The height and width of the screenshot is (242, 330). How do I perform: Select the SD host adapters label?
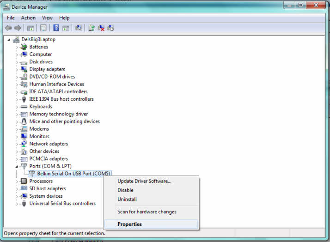48,188
